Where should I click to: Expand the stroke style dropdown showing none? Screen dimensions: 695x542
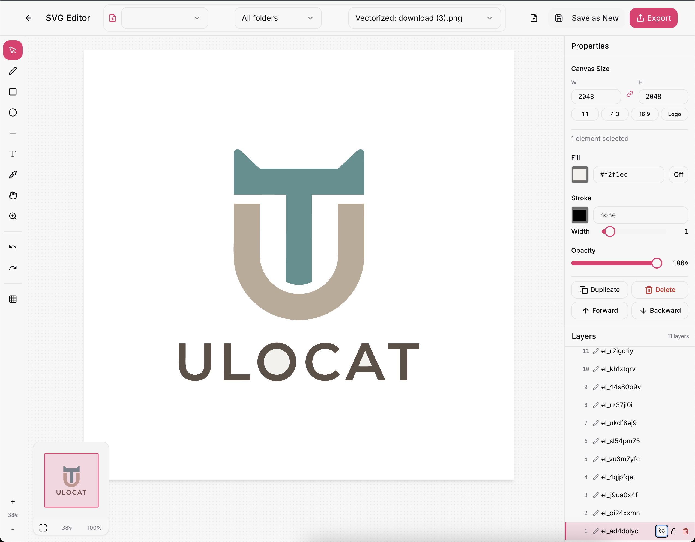[640, 215]
